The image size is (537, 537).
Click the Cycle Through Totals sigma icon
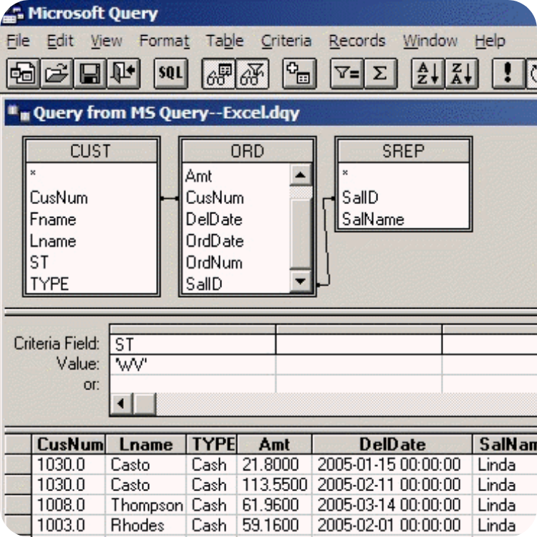click(x=380, y=74)
